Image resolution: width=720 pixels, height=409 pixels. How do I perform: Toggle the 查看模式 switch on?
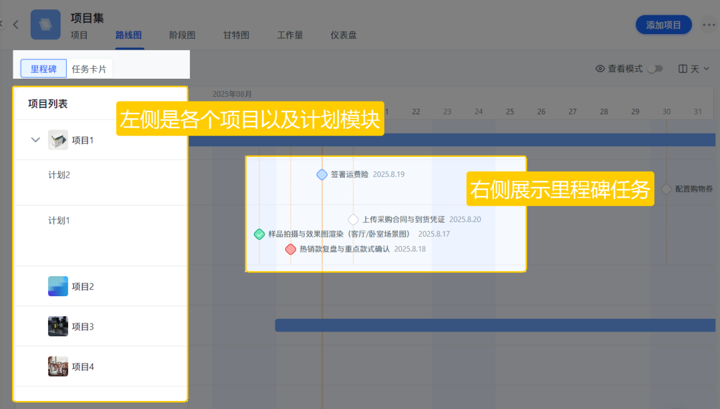[x=655, y=68]
